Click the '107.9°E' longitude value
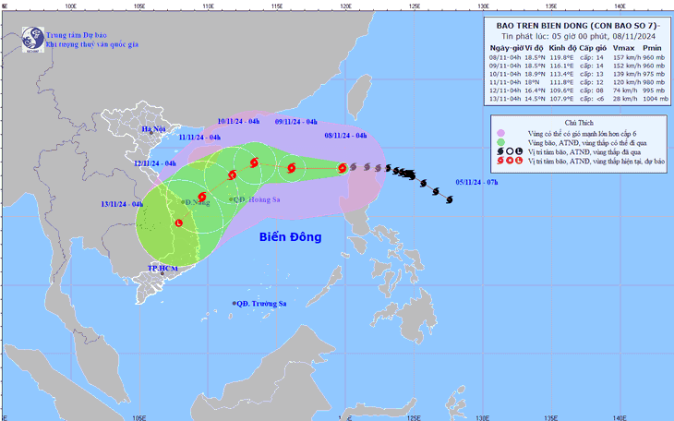 click(x=561, y=99)
